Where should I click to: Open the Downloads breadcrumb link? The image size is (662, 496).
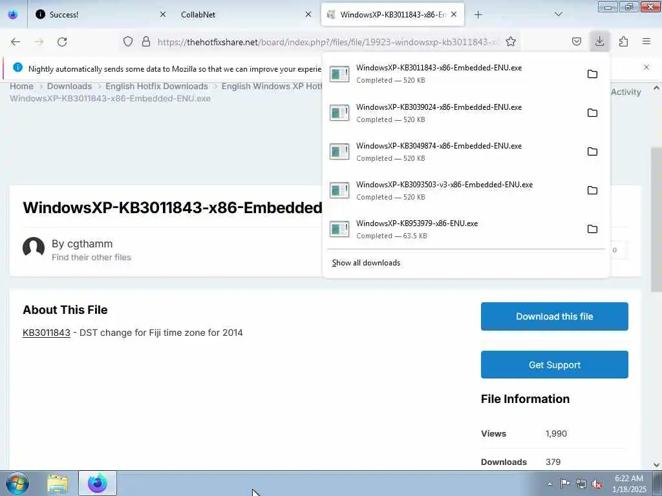(x=69, y=86)
